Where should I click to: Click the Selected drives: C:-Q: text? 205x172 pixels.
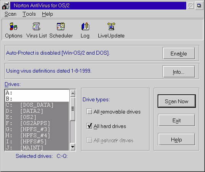coord(42,156)
